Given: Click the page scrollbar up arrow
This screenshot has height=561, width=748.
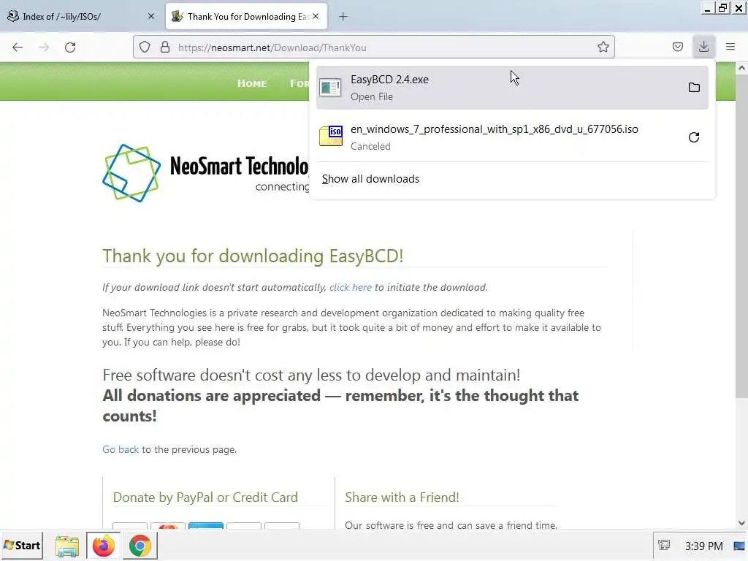Looking at the screenshot, I should pos(741,68).
